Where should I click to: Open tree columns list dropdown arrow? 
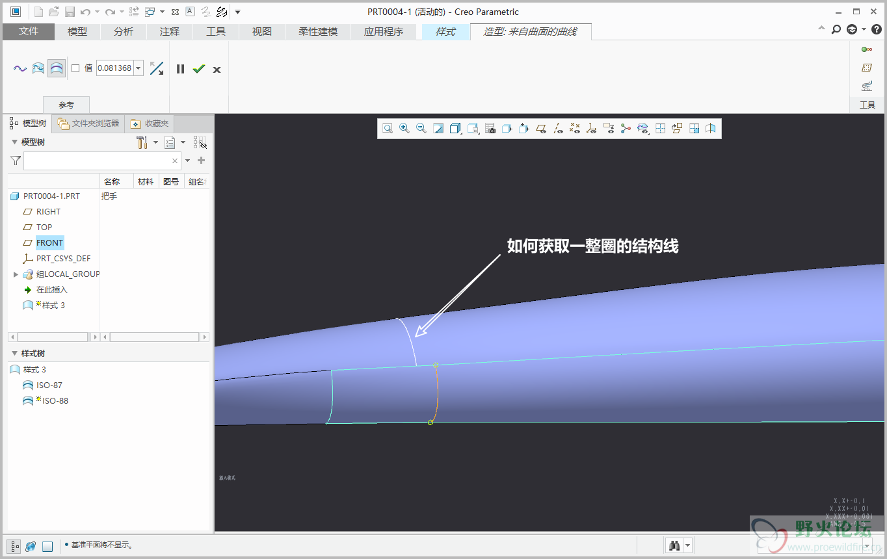click(x=183, y=142)
